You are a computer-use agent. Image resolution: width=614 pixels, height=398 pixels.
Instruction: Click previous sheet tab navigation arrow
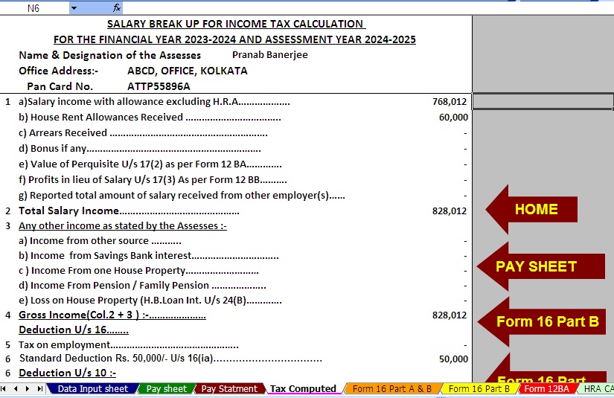[x=16, y=388]
